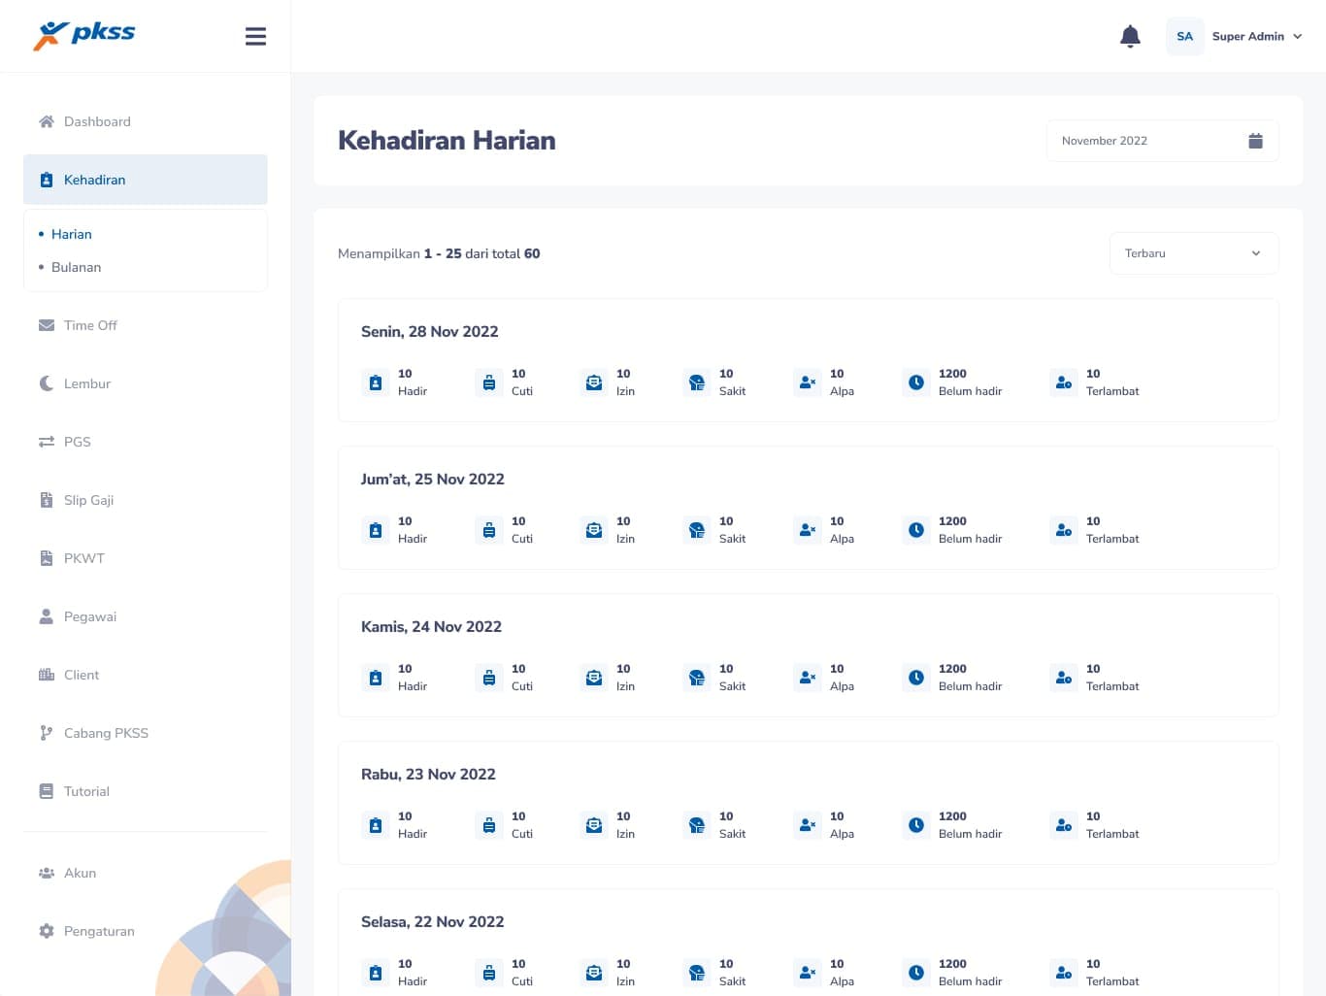Click the SA avatar badge
The width and height of the screenshot is (1326, 996).
[x=1184, y=36]
